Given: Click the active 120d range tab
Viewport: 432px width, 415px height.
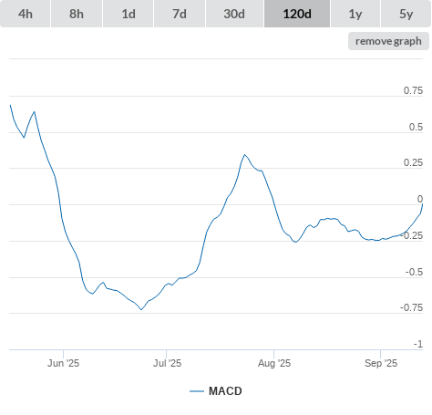Looking at the screenshot, I should (x=297, y=14).
